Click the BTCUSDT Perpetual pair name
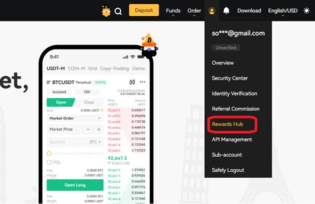Image resolution: width=315 pixels, height=204 pixels. click(72, 83)
